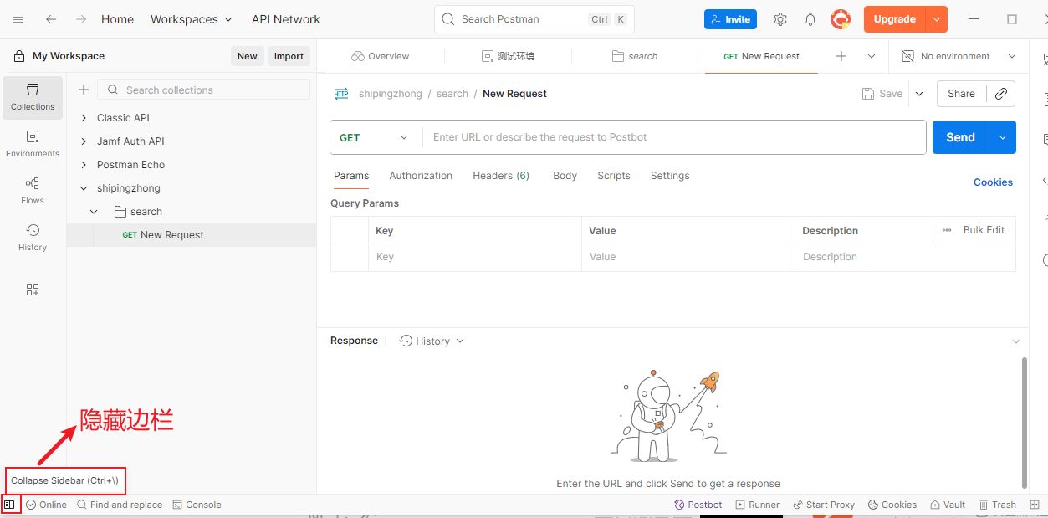Open the Collections sidebar panel
This screenshot has width=1048, height=518.
click(33, 97)
